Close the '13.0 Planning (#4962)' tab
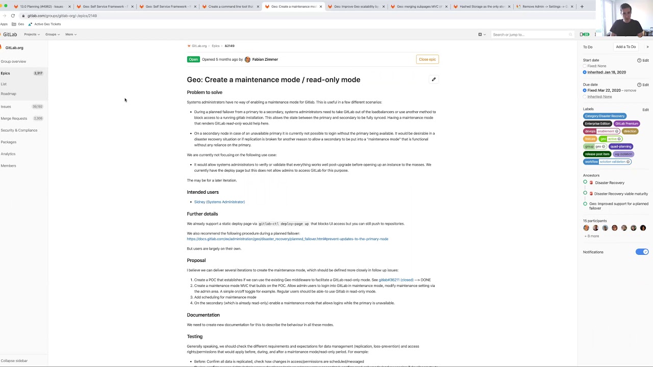This screenshot has height=367, width=653. (69, 7)
